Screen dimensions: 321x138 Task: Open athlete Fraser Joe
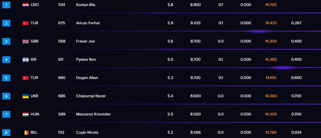pos(85,41)
